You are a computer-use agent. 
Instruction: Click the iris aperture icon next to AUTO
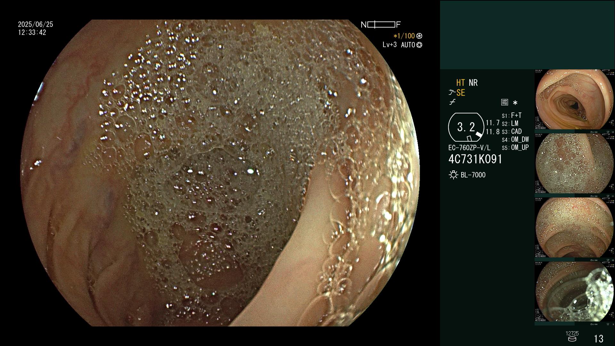tap(419, 45)
